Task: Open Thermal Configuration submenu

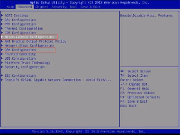Action: 24,28
